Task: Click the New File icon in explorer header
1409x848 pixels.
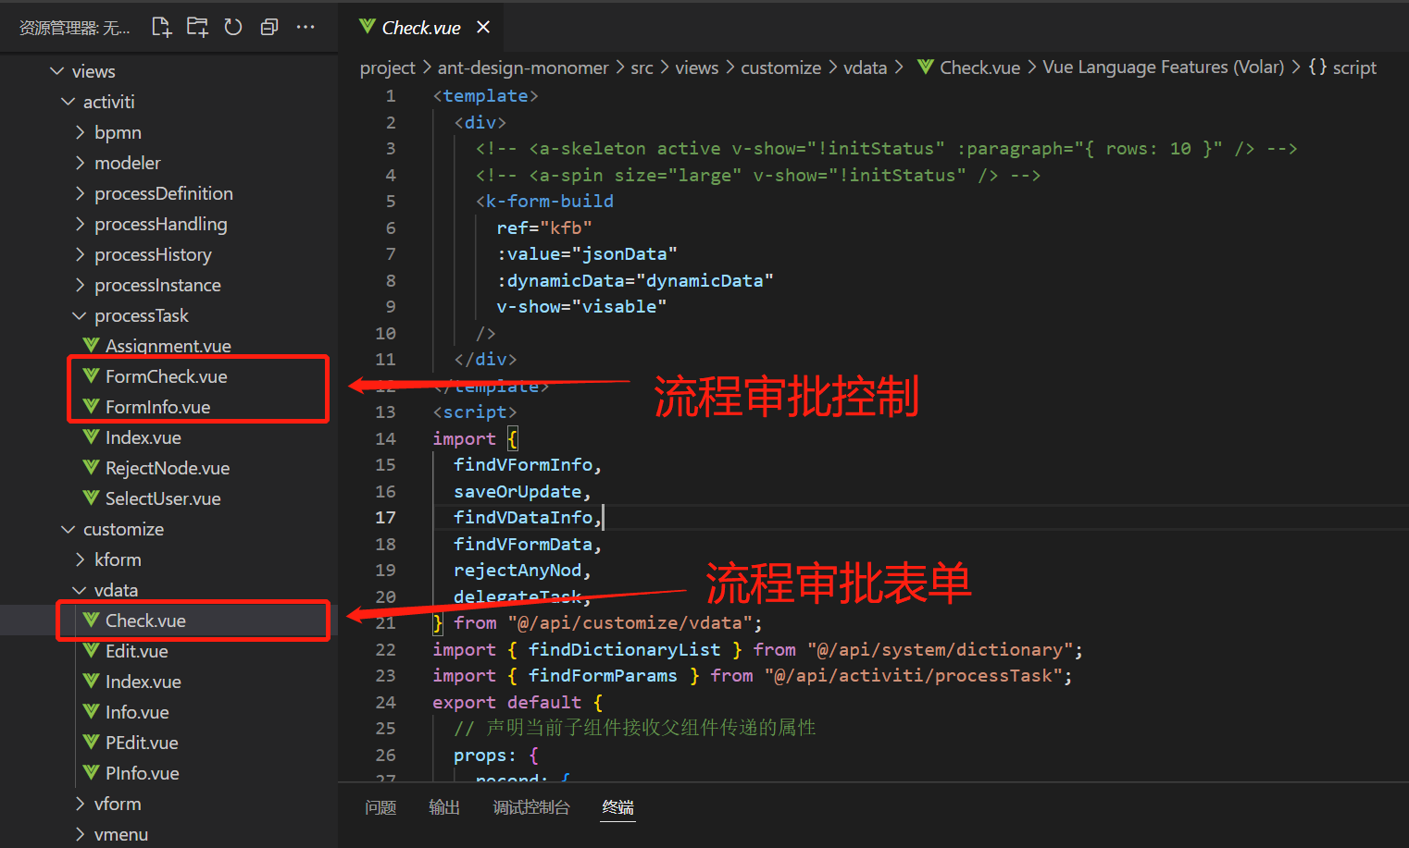Action: pos(162,27)
